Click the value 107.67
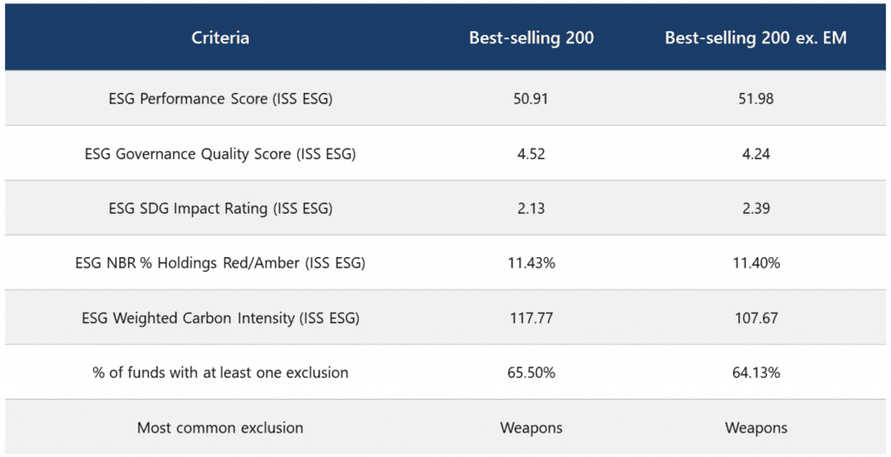This screenshot has height=457, width=891. point(755,318)
